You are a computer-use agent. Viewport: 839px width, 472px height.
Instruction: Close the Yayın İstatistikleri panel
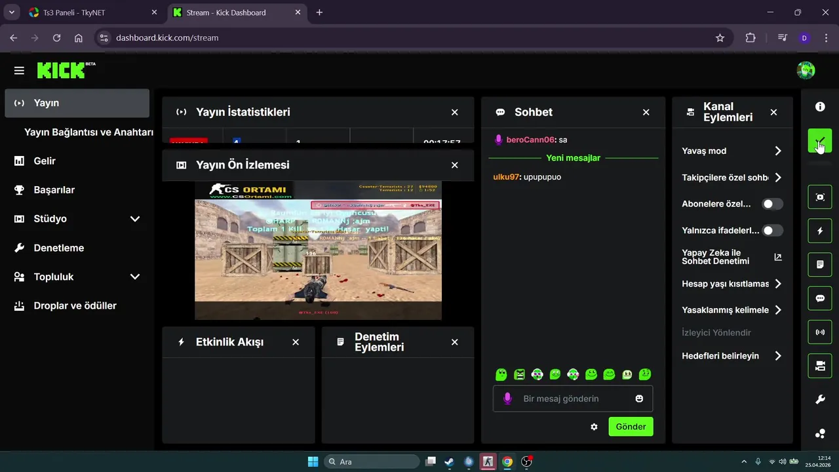click(x=455, y=112)
